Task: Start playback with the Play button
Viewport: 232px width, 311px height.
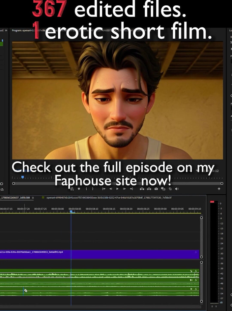Action: (x=118, y=189)
